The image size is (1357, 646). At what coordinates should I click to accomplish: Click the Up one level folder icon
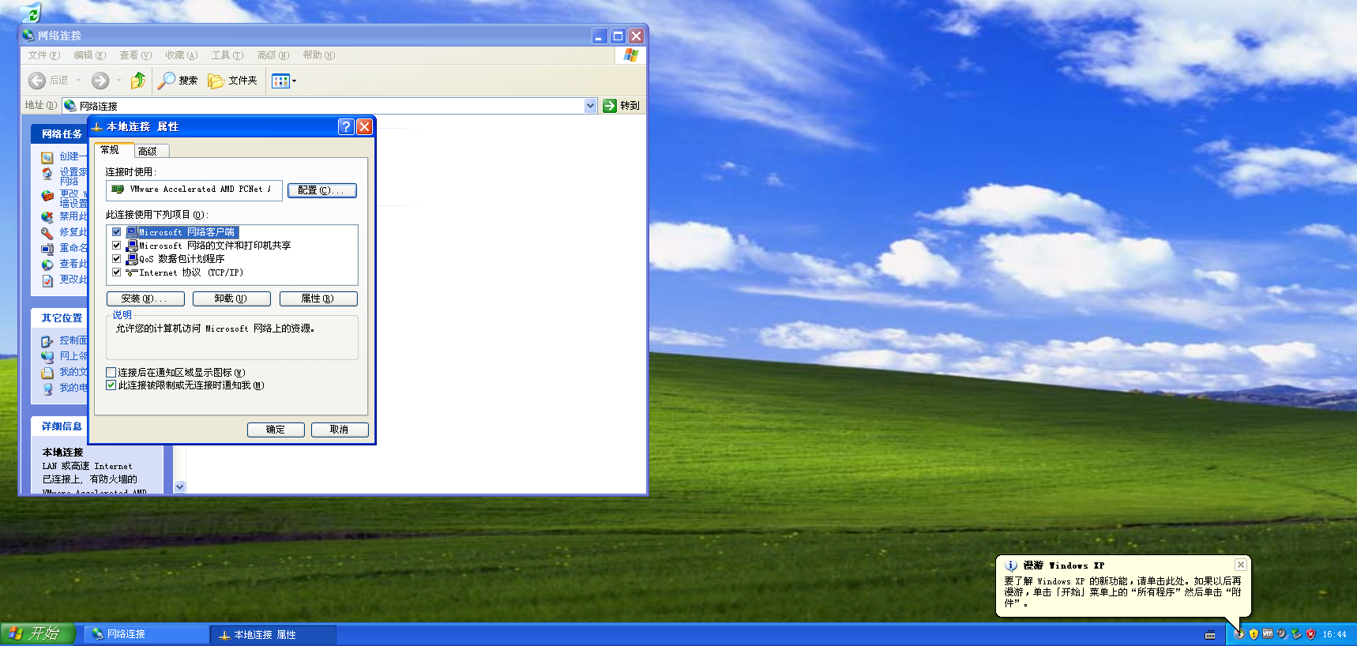138,81
